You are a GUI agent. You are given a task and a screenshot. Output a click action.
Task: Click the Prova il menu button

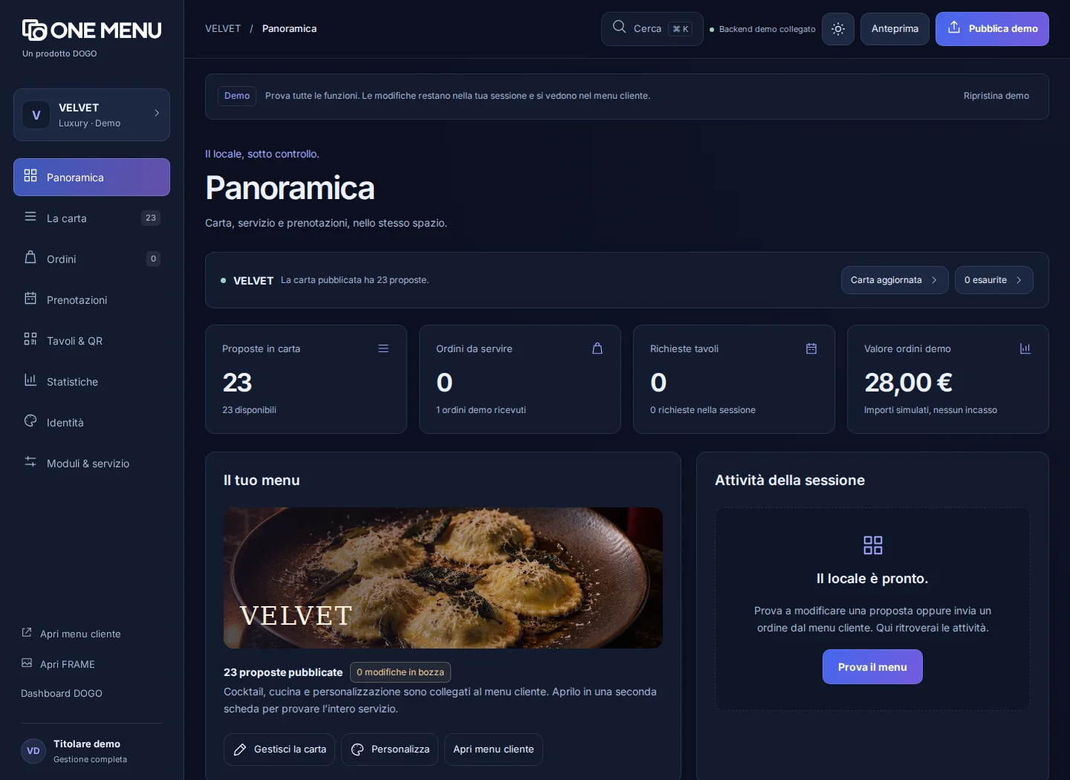point(872,667)
